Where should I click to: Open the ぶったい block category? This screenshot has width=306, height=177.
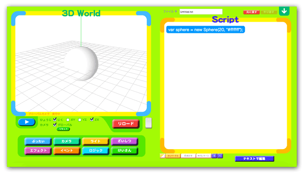pyautogui.click(x=38, y=141)
